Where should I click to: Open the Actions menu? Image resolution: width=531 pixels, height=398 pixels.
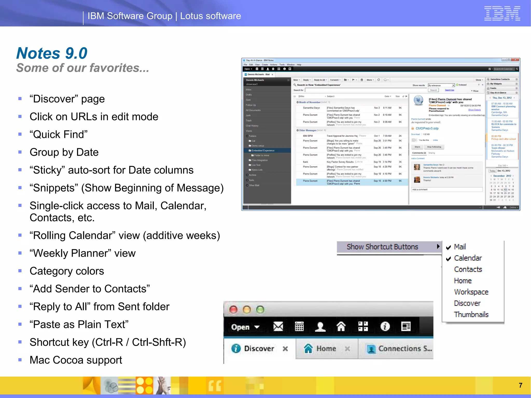tap(274, 65)
